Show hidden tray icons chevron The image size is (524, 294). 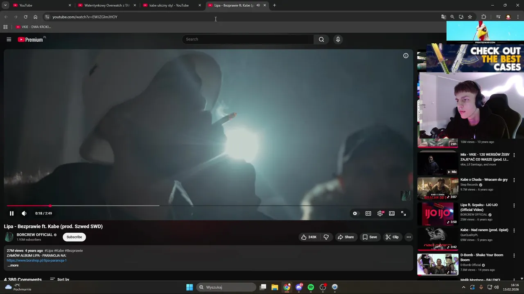click(x=463, y=287)
